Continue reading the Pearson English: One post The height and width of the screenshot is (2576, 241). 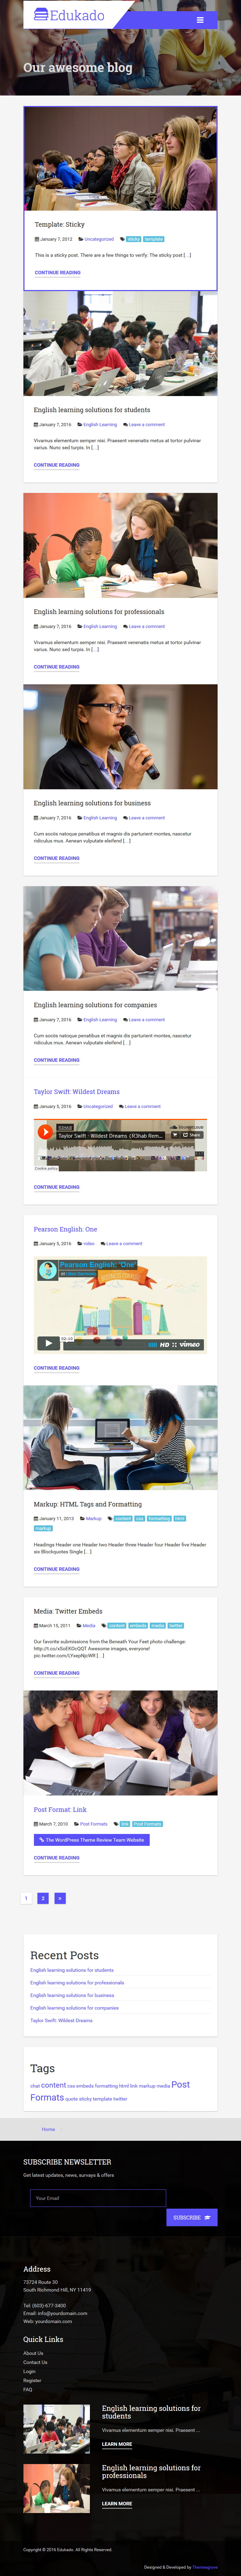pos(57,1368)
